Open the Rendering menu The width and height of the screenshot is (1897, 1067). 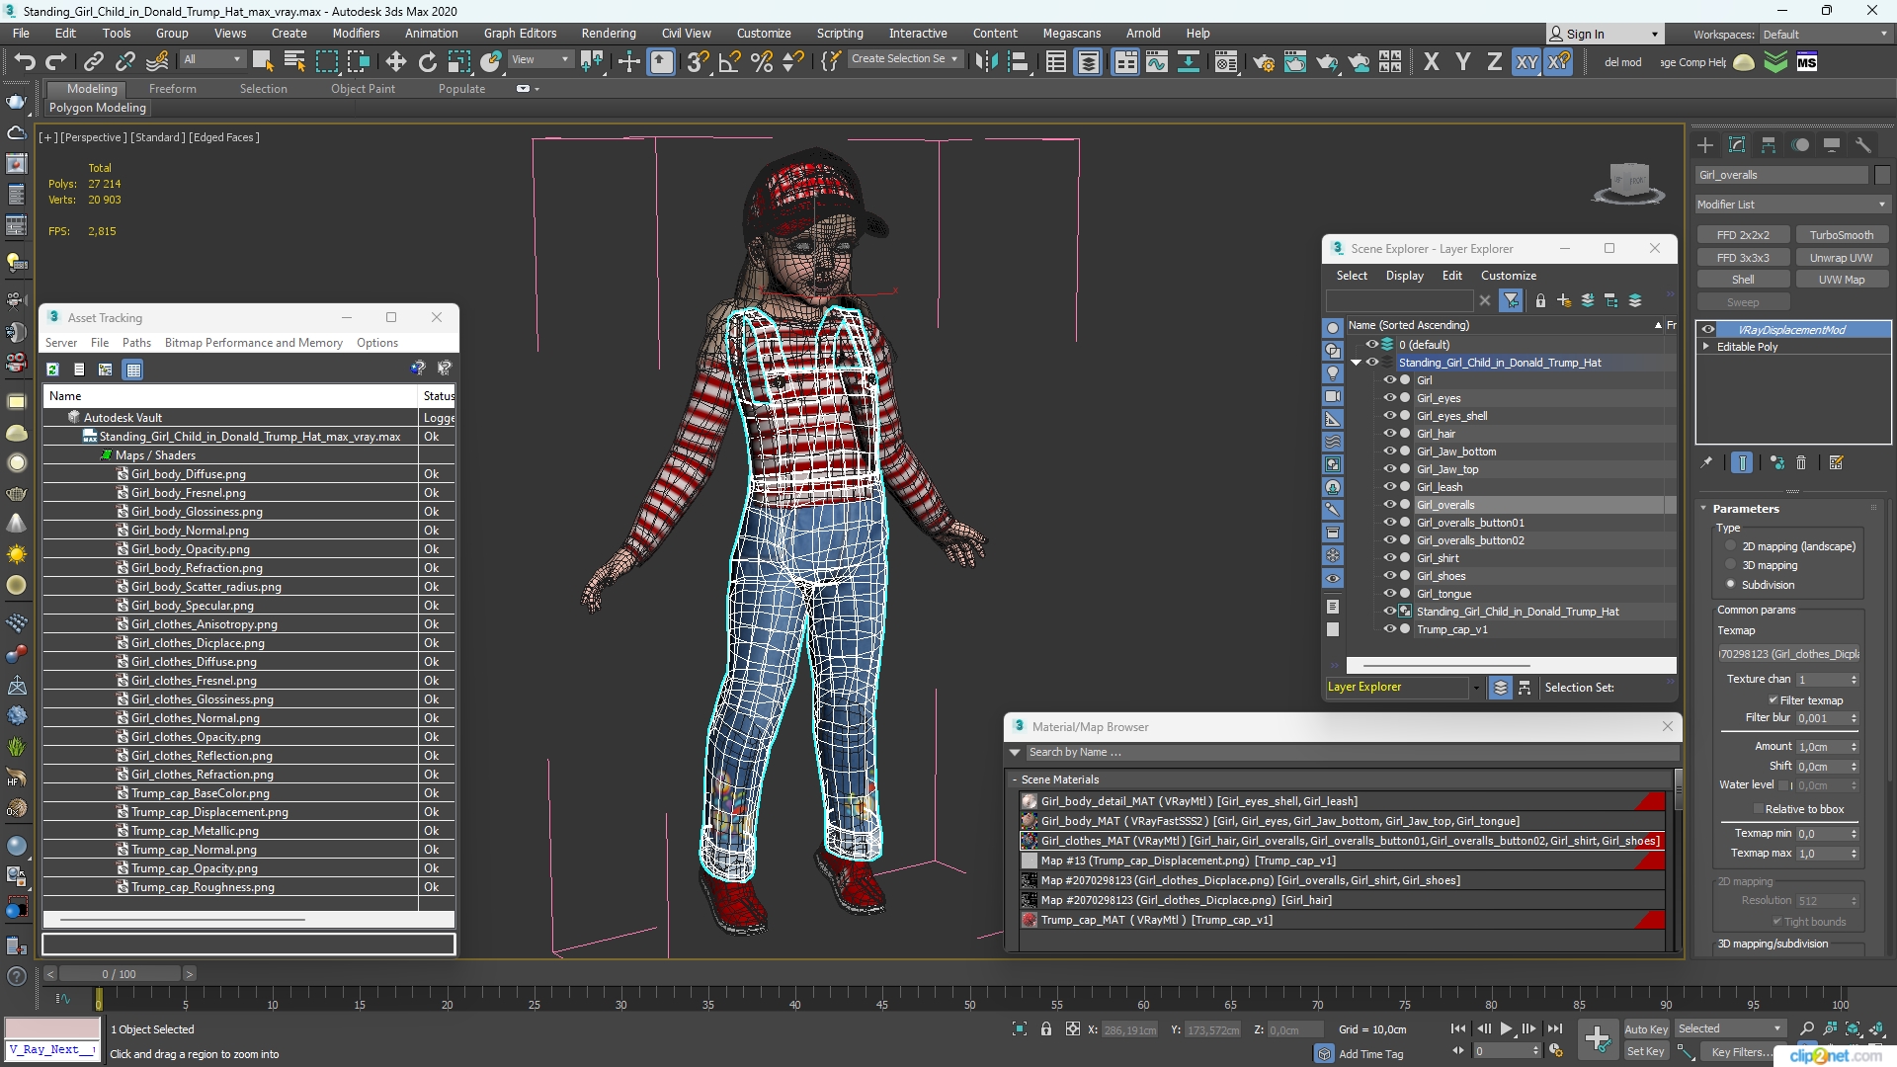point(608,33)
